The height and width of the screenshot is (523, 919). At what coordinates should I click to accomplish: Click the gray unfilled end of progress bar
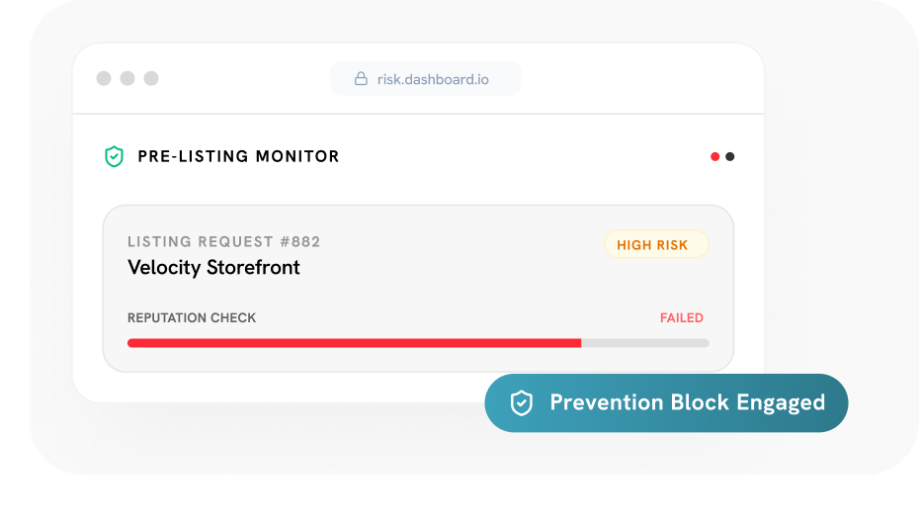(x=645, y=343)
